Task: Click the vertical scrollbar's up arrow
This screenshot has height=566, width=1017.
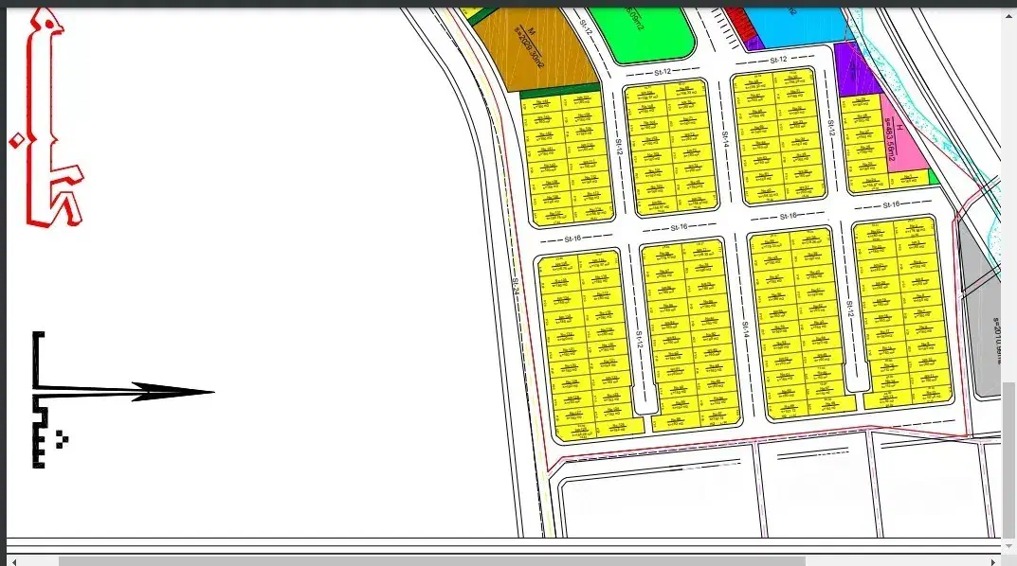Action: [1008, 14]
